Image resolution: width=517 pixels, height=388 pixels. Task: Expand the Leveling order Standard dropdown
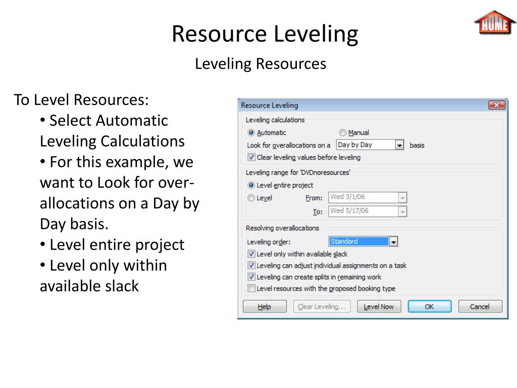click(x=393, y=241)
